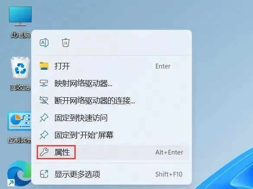Click the rename icon in context menu
The image size is (253, 189).
coord(44,43)
